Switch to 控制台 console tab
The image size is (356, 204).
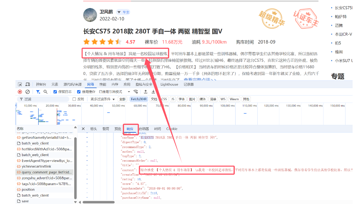[x=41, y=84]
